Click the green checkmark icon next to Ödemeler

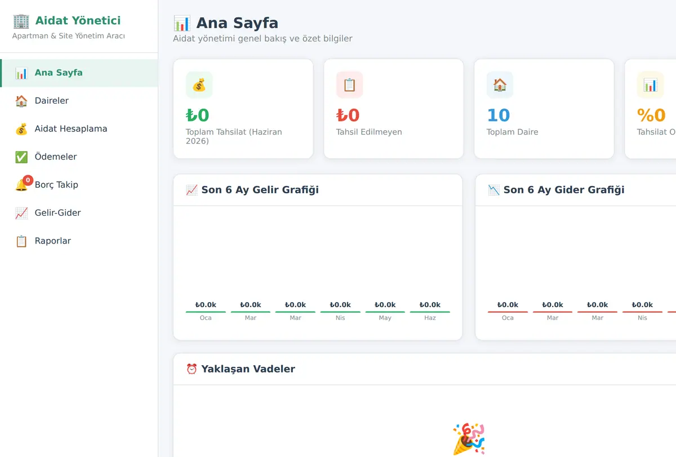(x=21, y=157)
